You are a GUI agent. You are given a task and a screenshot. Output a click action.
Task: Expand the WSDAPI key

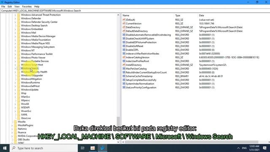(x=15, y=108)
